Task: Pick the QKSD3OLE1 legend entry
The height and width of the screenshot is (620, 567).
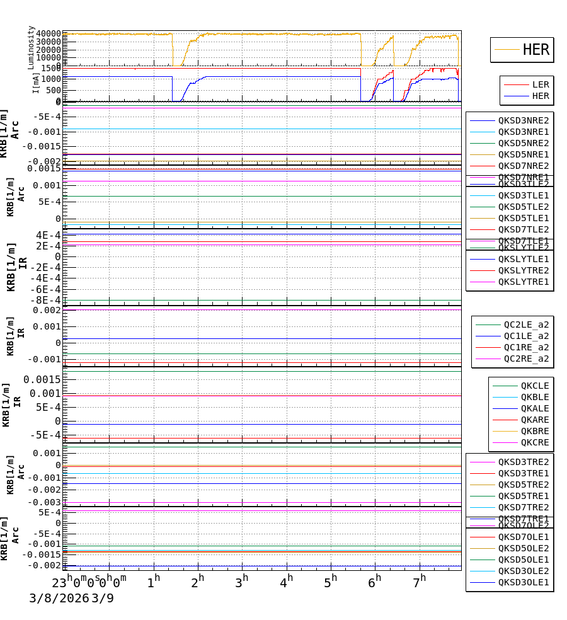Action: (x=523, y=583)
